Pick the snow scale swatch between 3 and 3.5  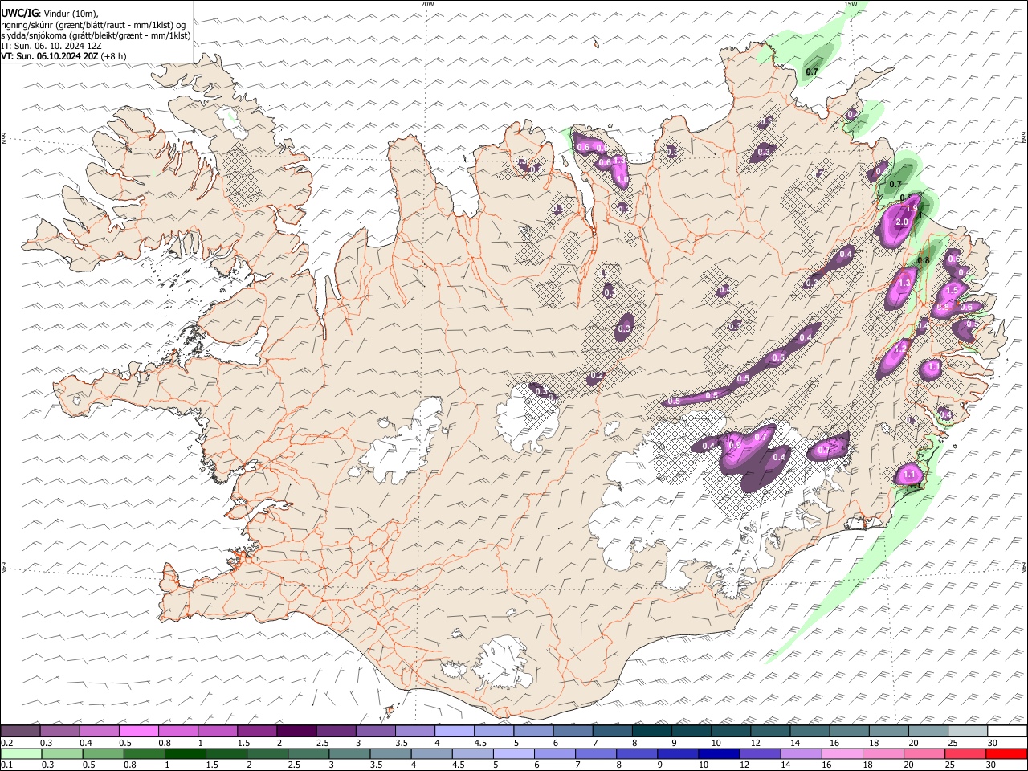click(x=376, y=732)
